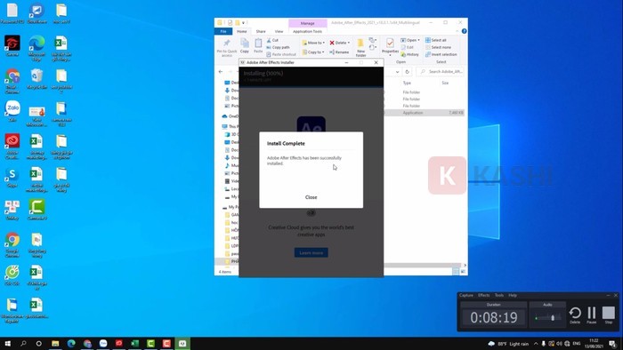Viewport: 623px width, 350px height.
Task: Open File Explorer from the taskbar
Action: pyautogui.click(x=55, y=343)
